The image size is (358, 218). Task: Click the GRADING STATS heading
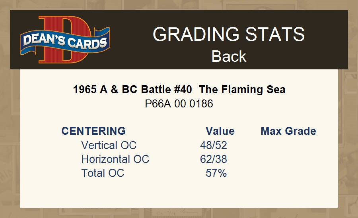[229, 34]
